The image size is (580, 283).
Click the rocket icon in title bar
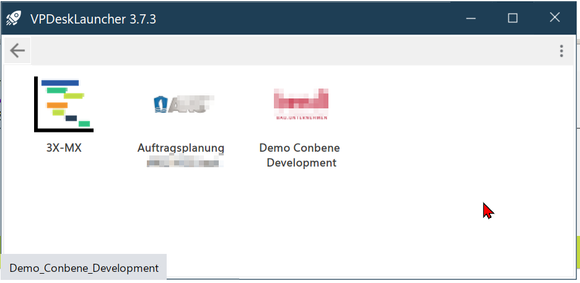click(x=13, y=18)
